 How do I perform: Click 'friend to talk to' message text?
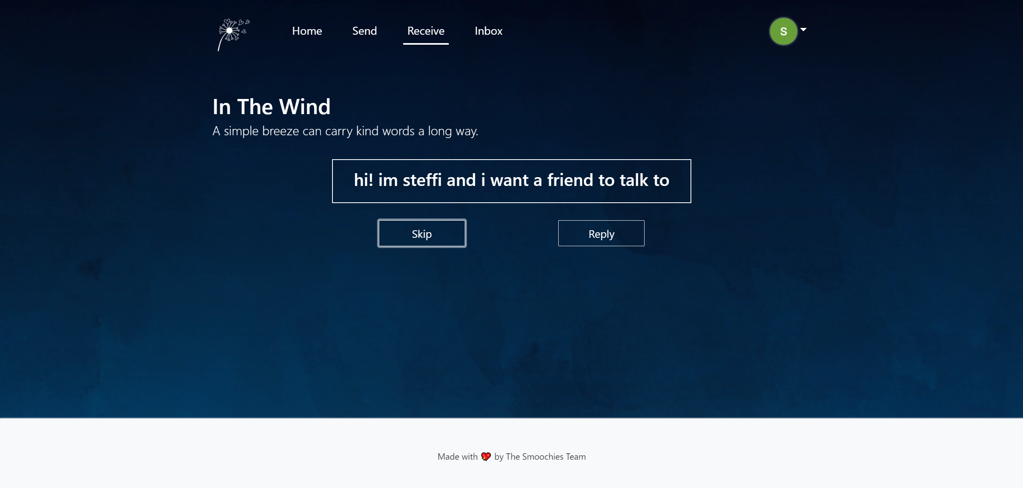point(608,180)
